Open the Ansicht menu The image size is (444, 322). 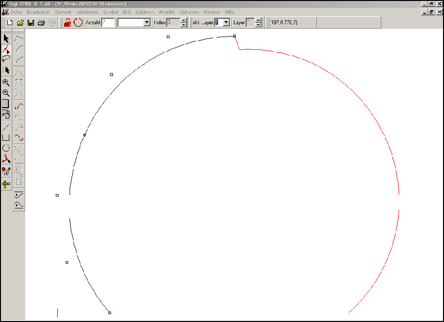coord(167,12)
